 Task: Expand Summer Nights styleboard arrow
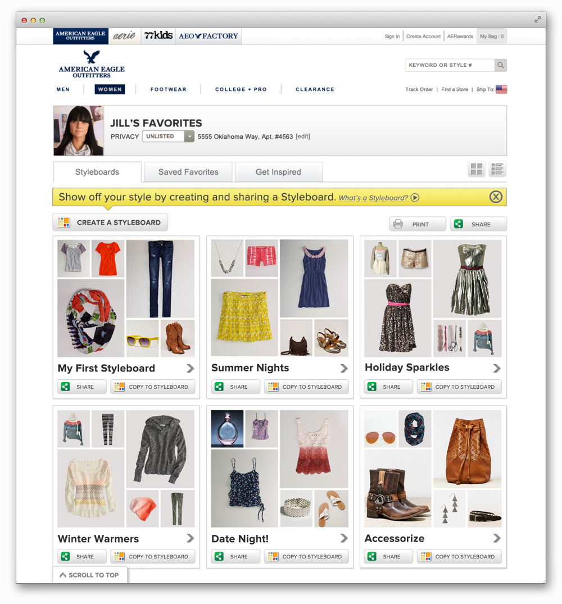344,368
